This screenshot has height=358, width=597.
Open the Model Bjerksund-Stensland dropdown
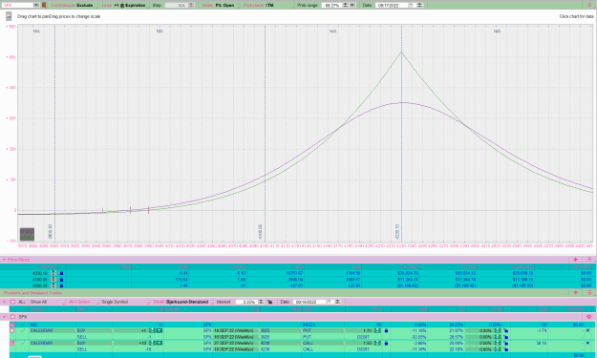(x=182, y=302)
